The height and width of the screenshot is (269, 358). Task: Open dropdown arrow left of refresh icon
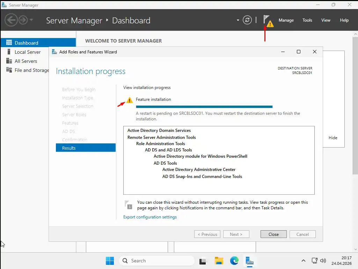tap(238, 20)
